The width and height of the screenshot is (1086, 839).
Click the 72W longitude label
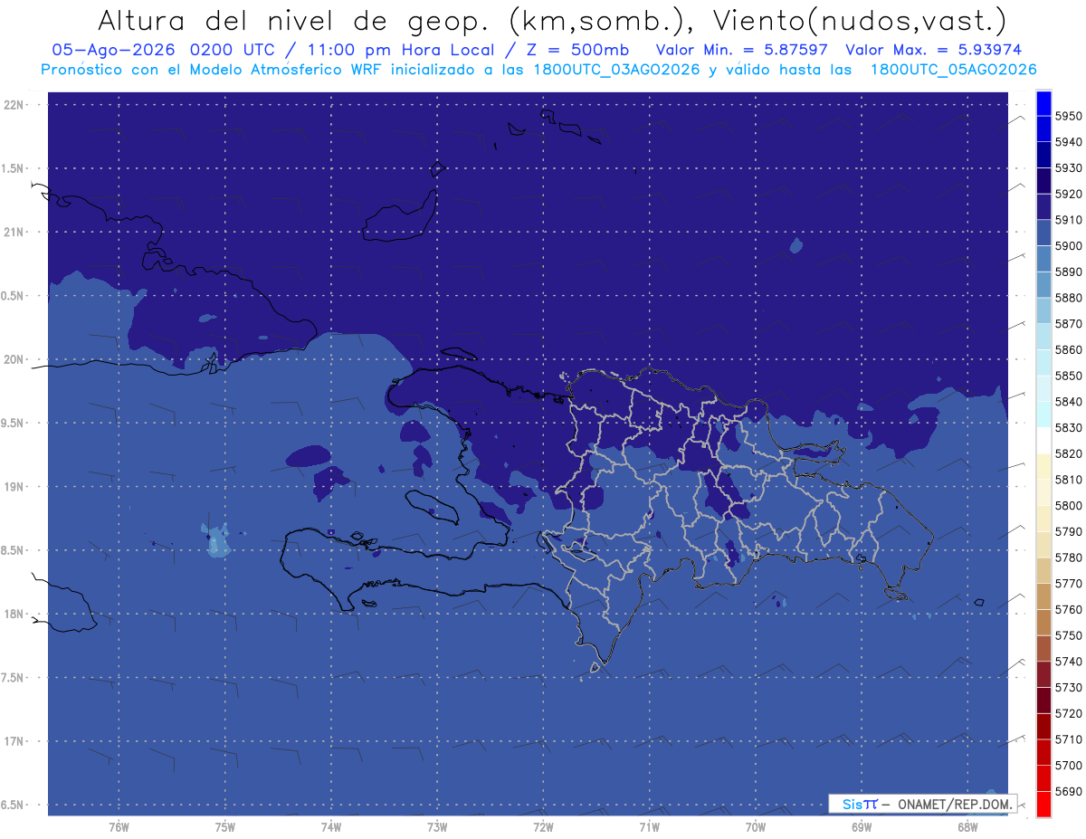[543, 827]
